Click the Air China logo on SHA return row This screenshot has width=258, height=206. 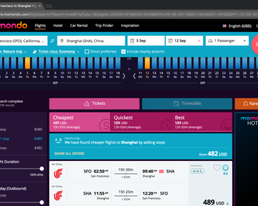[x=58, y=195]
